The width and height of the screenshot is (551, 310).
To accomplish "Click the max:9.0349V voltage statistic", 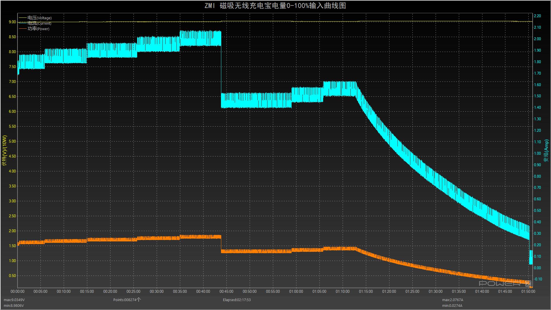I will 14,300.
